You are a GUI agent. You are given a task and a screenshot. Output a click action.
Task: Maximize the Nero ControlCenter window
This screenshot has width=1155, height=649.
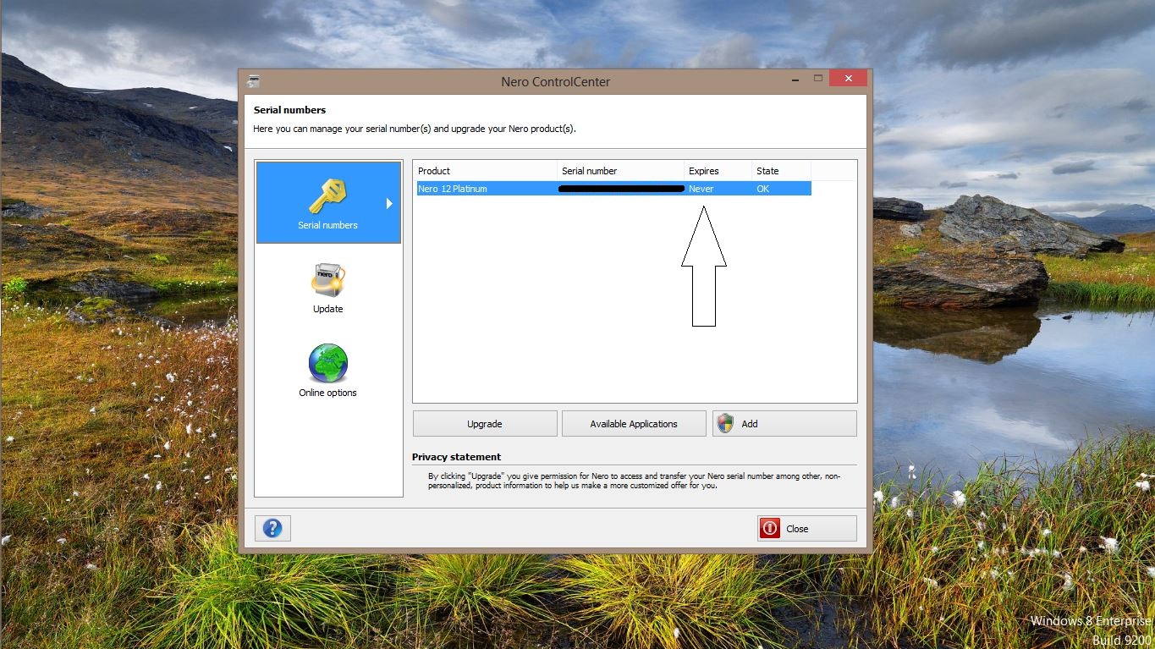818,79
